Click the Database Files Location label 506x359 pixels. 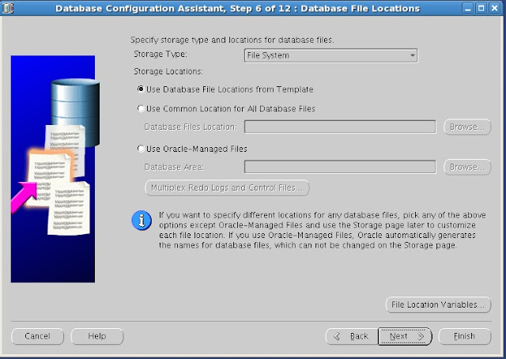coord(191,127)
